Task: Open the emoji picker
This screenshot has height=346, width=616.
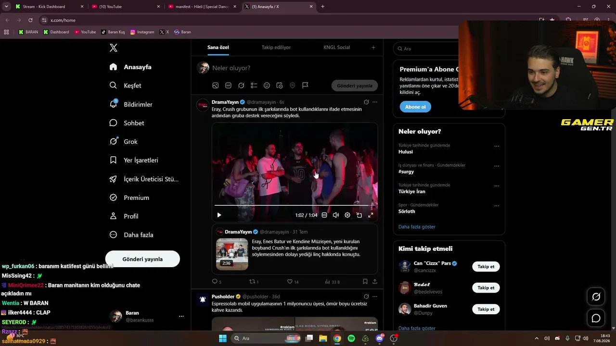Action: pyautogui.click(x=267, y=86)
